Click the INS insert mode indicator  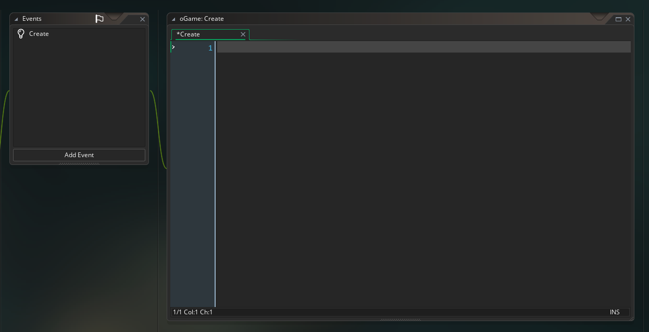click(615, 312)
